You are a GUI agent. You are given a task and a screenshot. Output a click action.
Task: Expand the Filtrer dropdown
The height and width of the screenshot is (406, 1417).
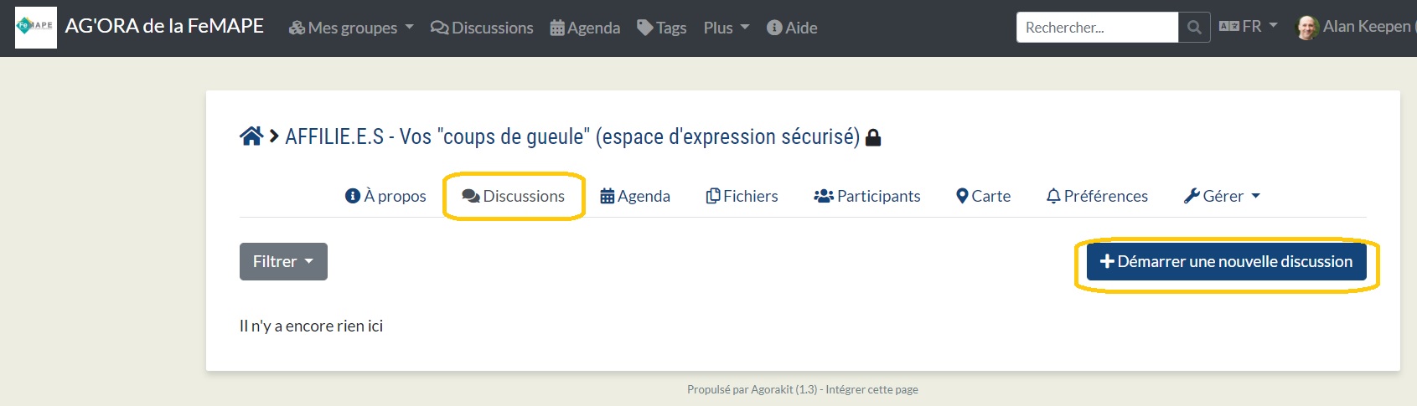[x=283, y=261]
